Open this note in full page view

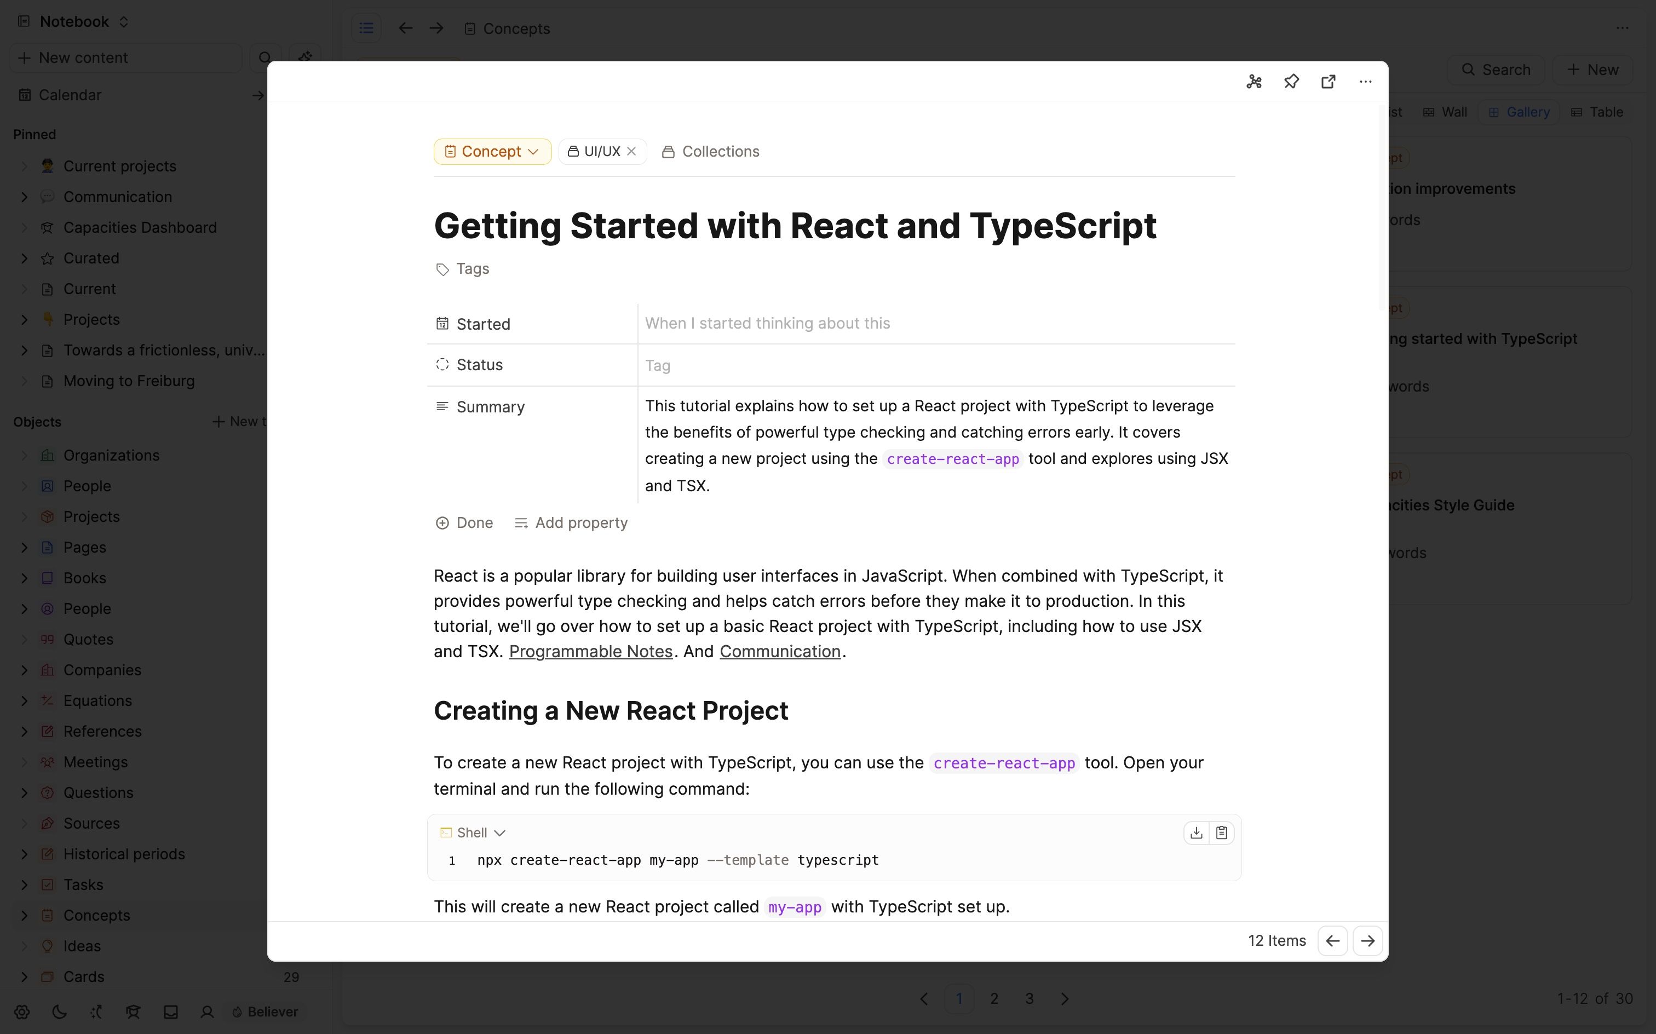coord(1329,82)
